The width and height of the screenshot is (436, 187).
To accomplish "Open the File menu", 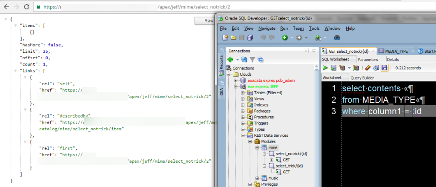I will tap(223, 29).
